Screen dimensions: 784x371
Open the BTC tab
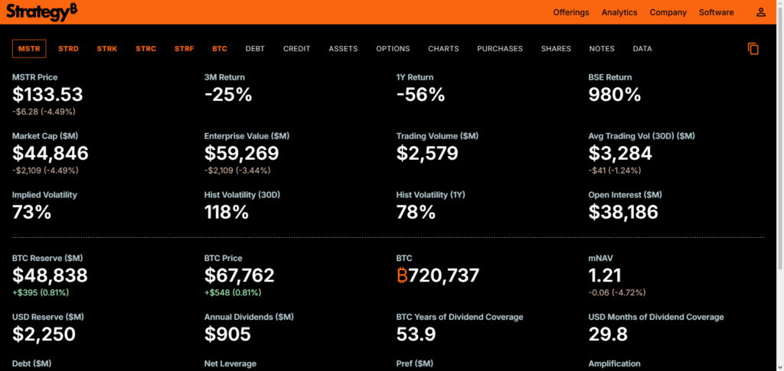(220, 49)
